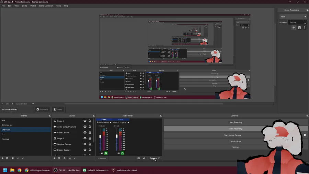Open File Explorer from the taskbar

click(x=12, y=170)
